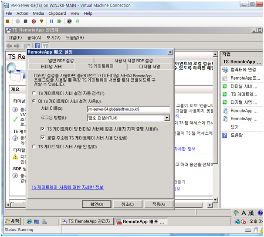
Task: Click the vertical scrollbar up arrow
Action: click(x=215, y=54)
